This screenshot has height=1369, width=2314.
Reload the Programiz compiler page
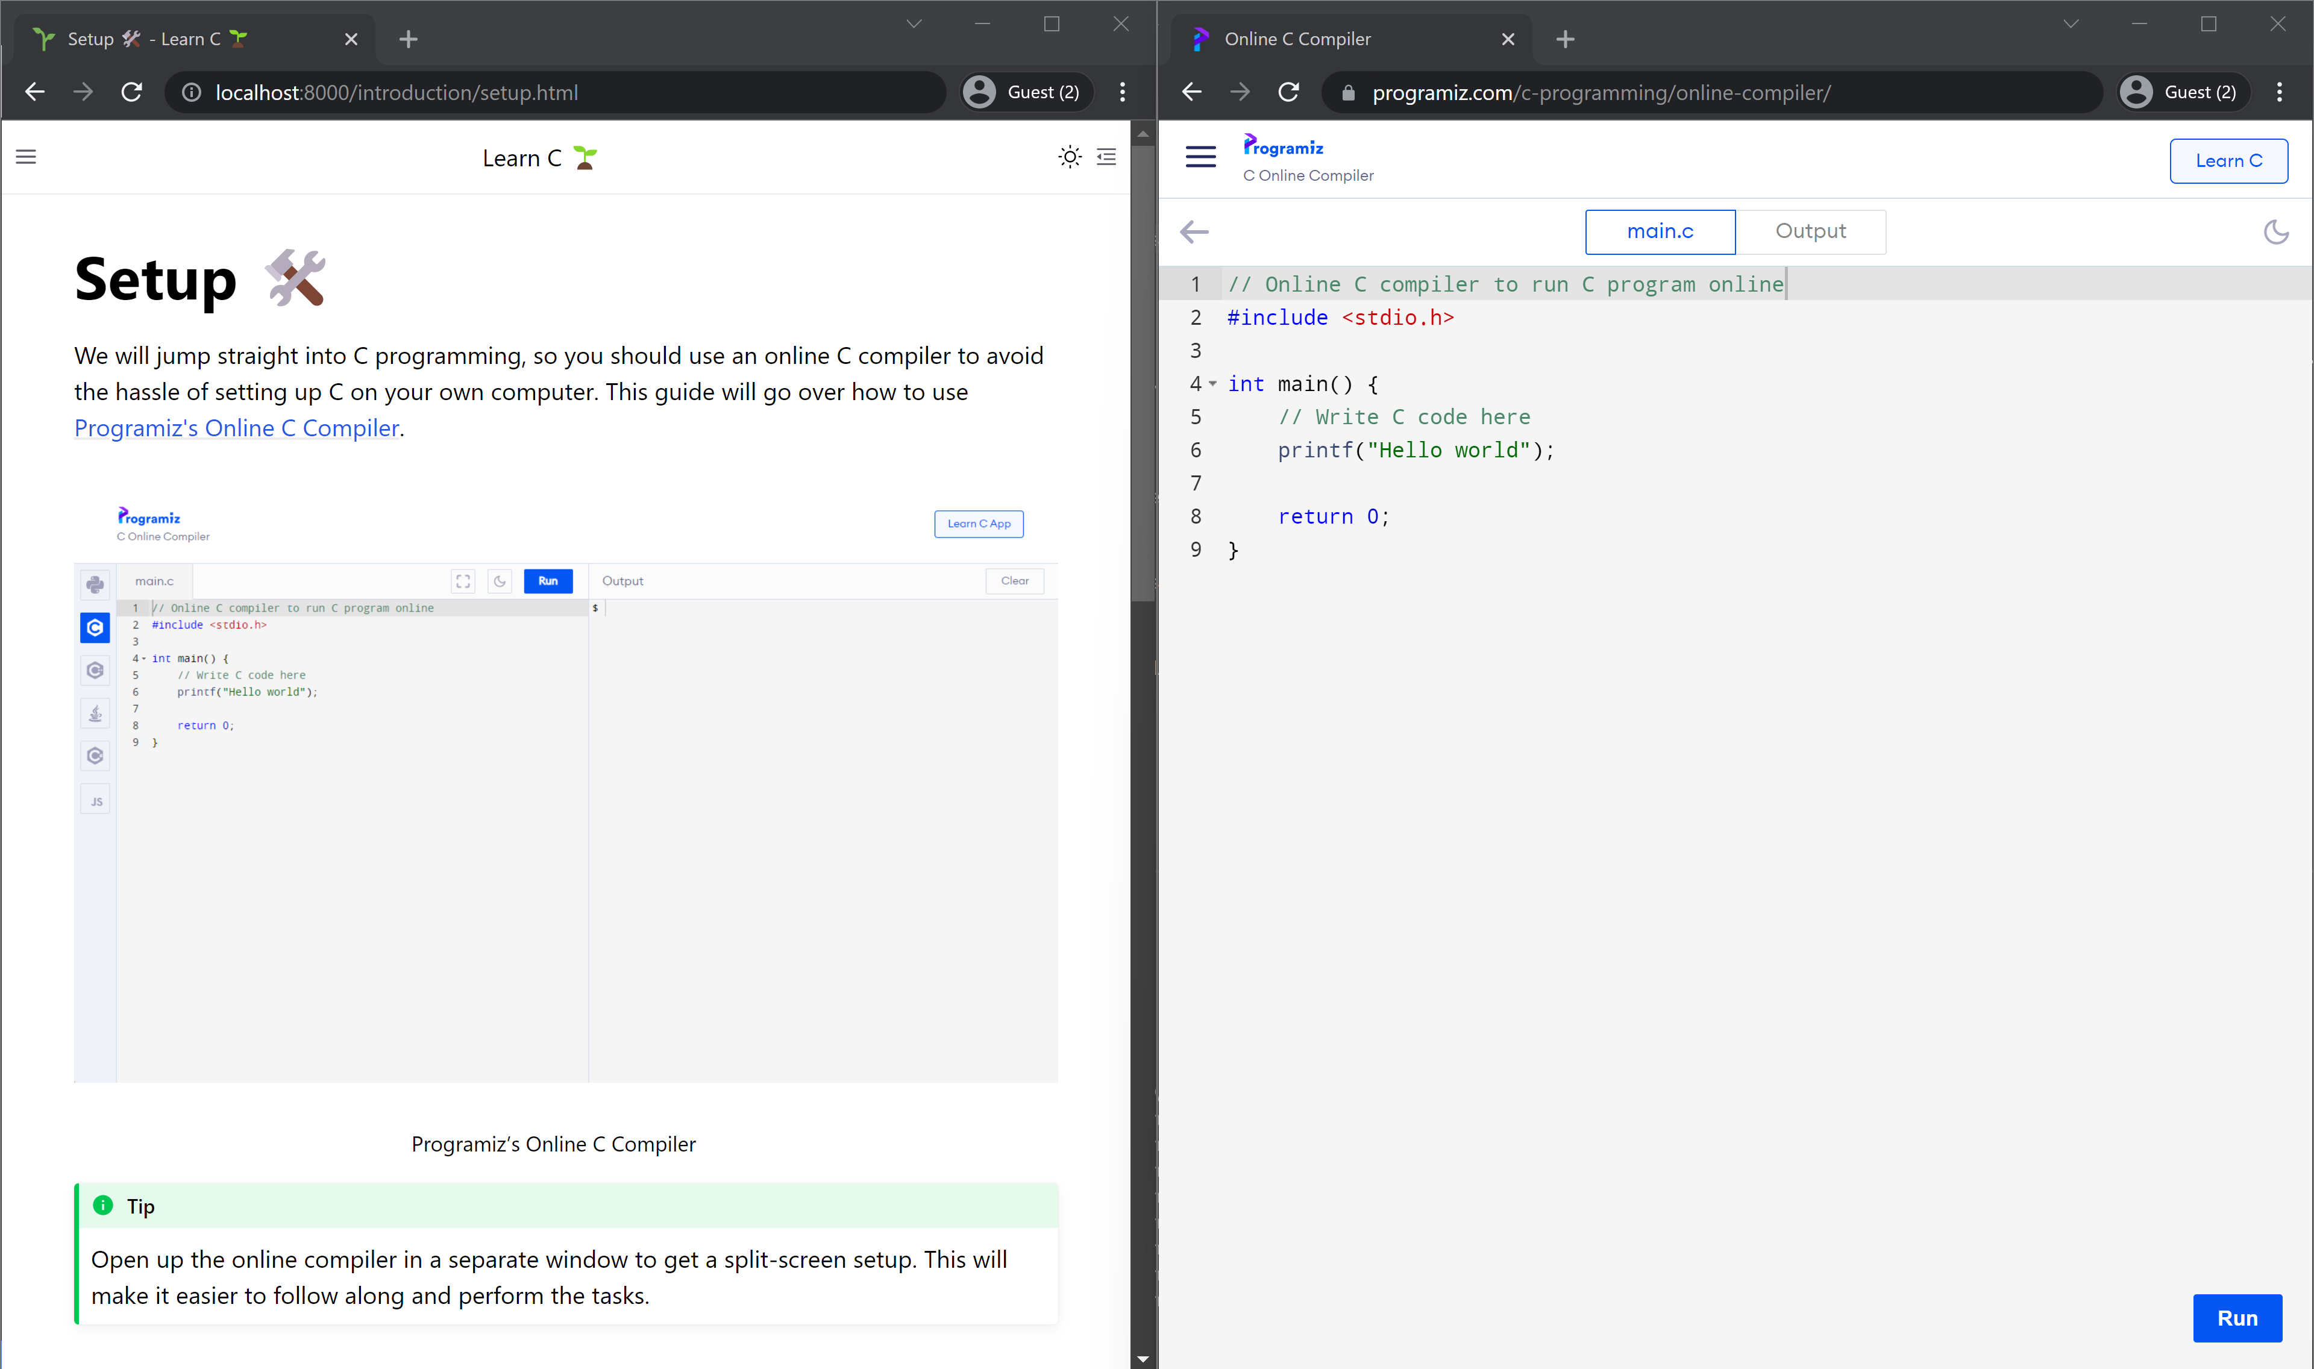(1288, 92)
